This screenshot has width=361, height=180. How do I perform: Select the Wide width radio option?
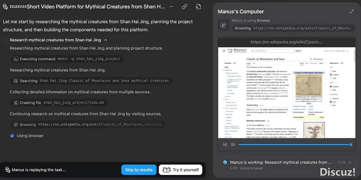pos(331,90)
